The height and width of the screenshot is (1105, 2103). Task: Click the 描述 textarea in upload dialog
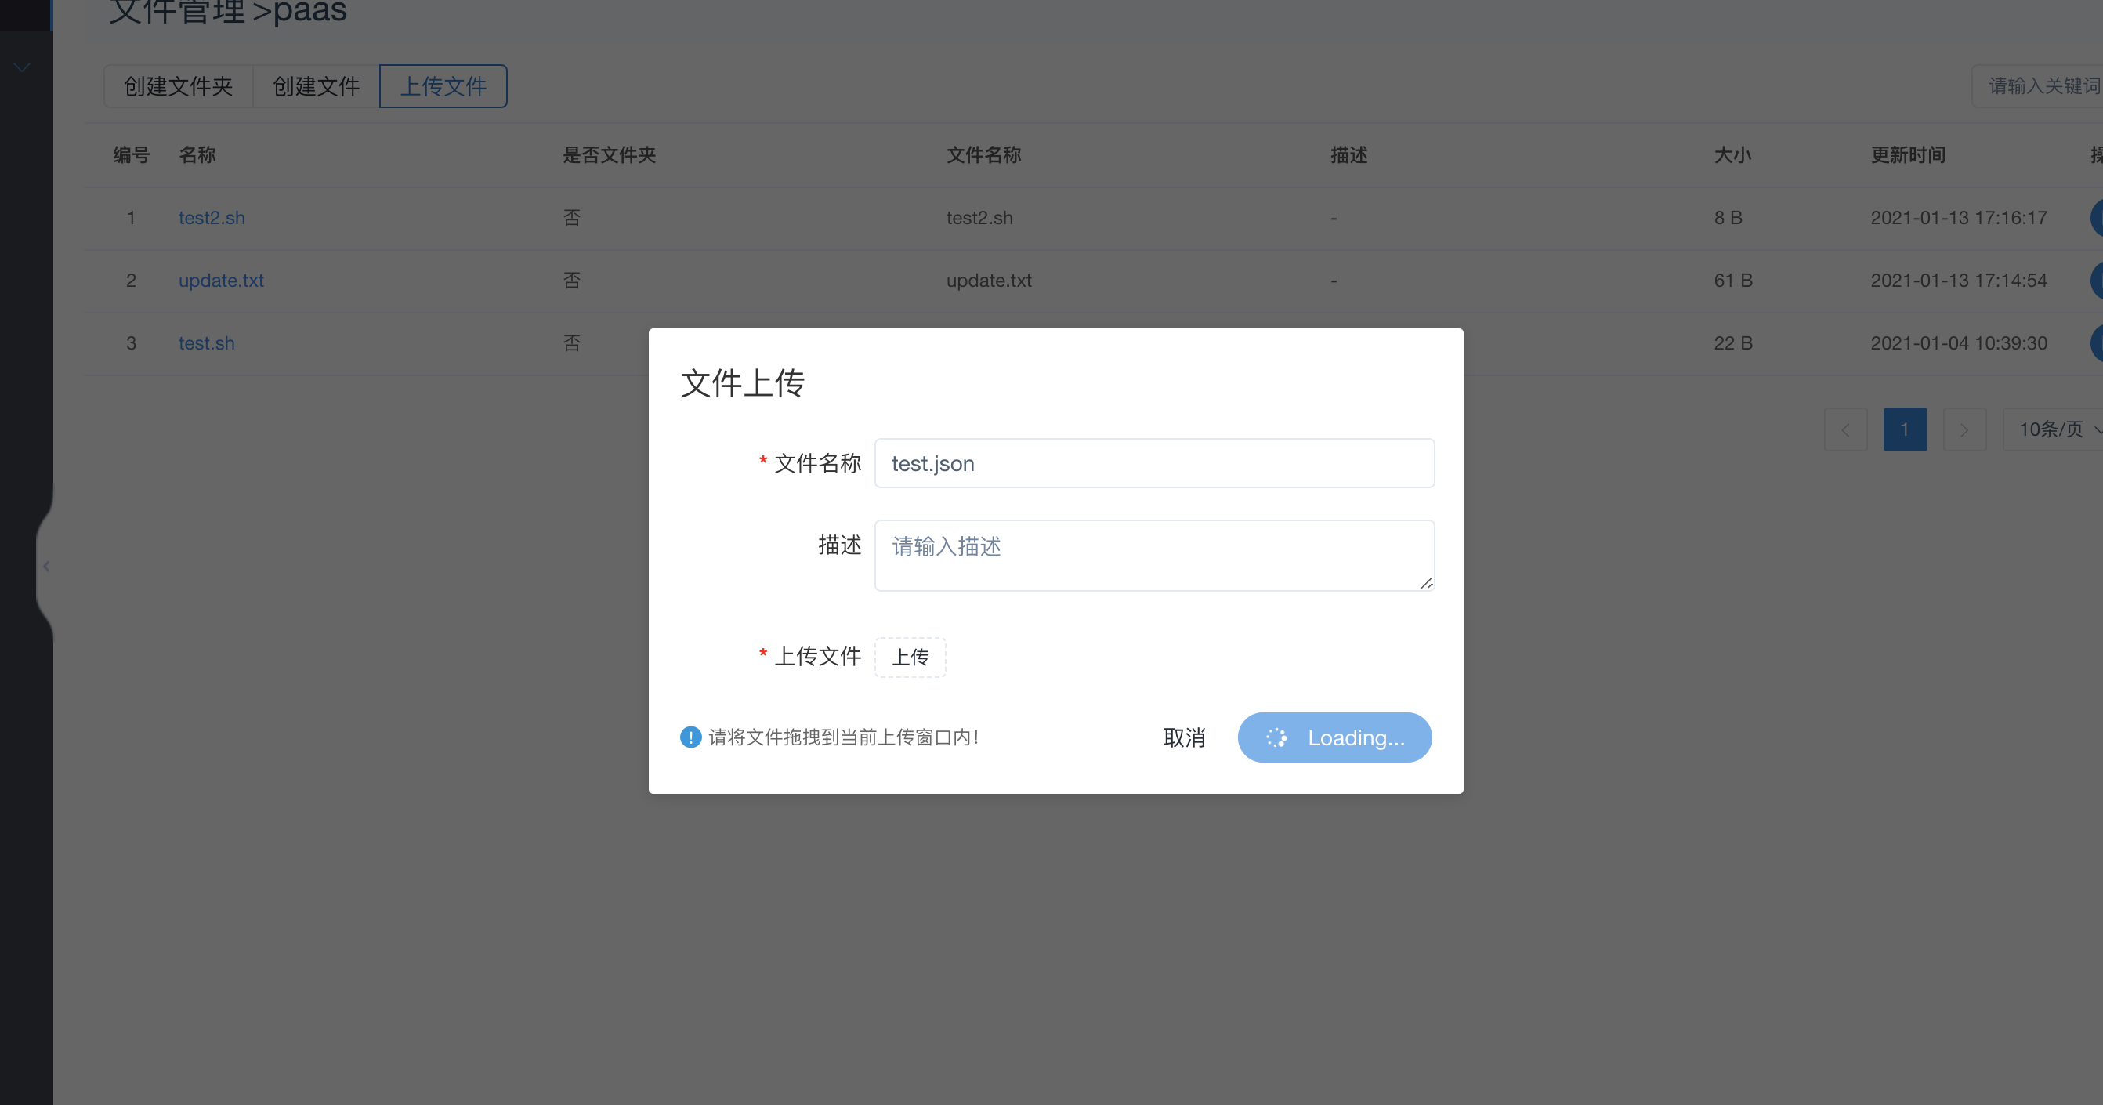coord(1154,556)
